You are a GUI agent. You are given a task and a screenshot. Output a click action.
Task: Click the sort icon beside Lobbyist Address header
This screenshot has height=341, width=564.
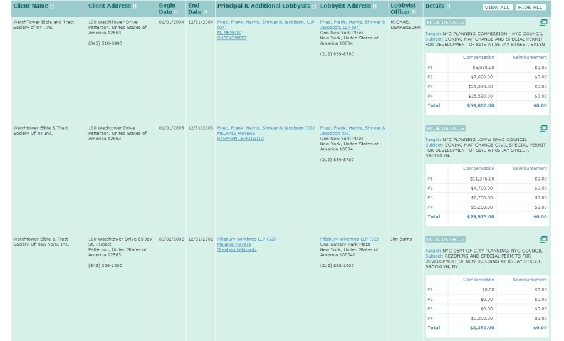[x=375, y=6]
